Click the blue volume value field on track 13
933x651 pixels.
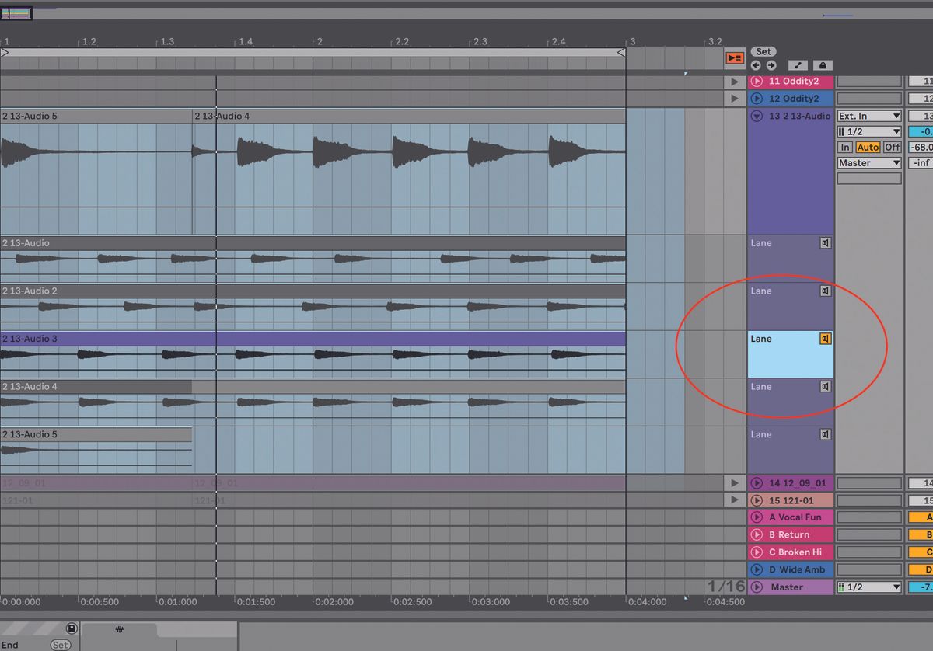coord(921,131)
